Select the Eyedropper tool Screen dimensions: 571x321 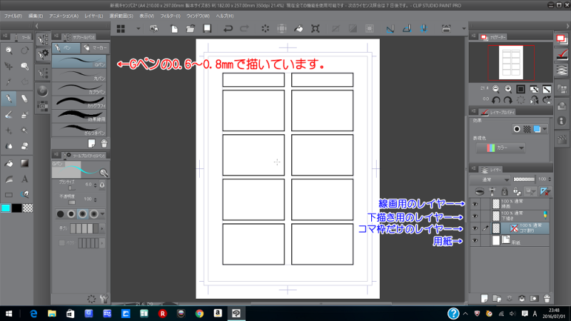point(9,82)
